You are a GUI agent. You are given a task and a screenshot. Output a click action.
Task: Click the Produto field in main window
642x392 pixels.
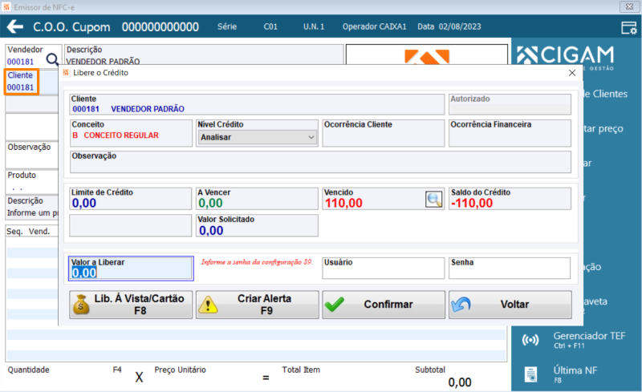[32, 182]
